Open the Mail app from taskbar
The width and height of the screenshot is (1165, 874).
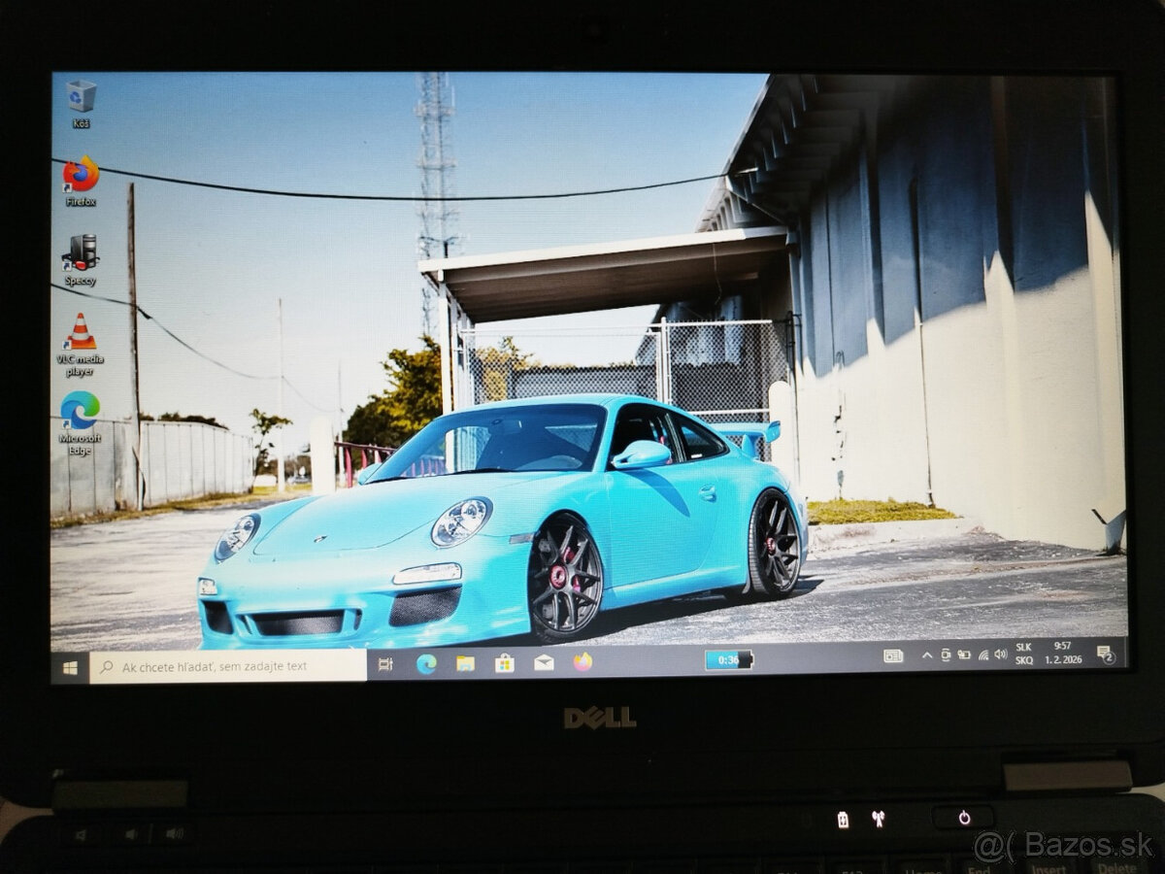(544, 662)
